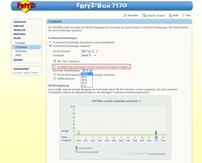Click the Inhalt sitemap icon
The width and height of the screenshot is (202, 163).
coord(170,16)
